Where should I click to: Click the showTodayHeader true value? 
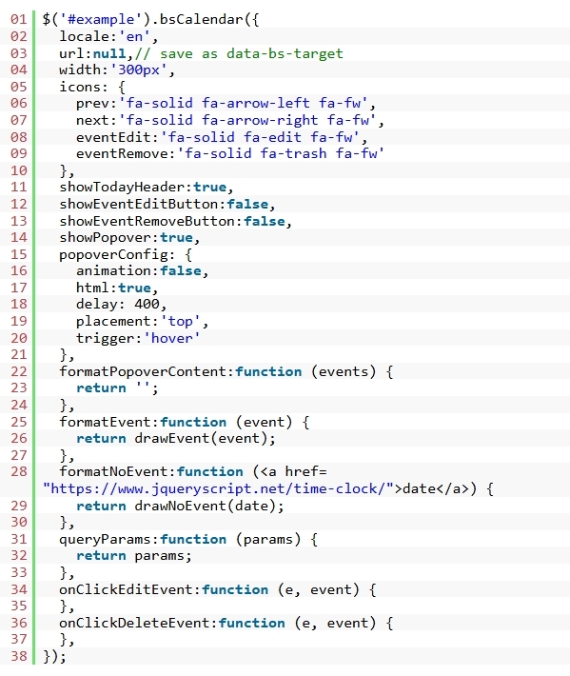tap(209, 188)
